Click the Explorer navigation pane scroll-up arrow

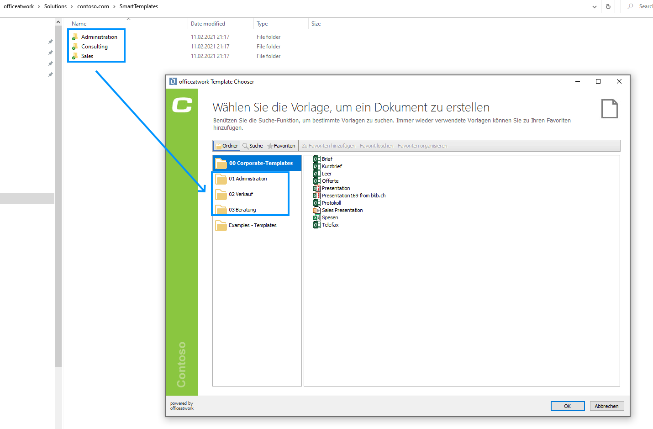pos(58,22)
